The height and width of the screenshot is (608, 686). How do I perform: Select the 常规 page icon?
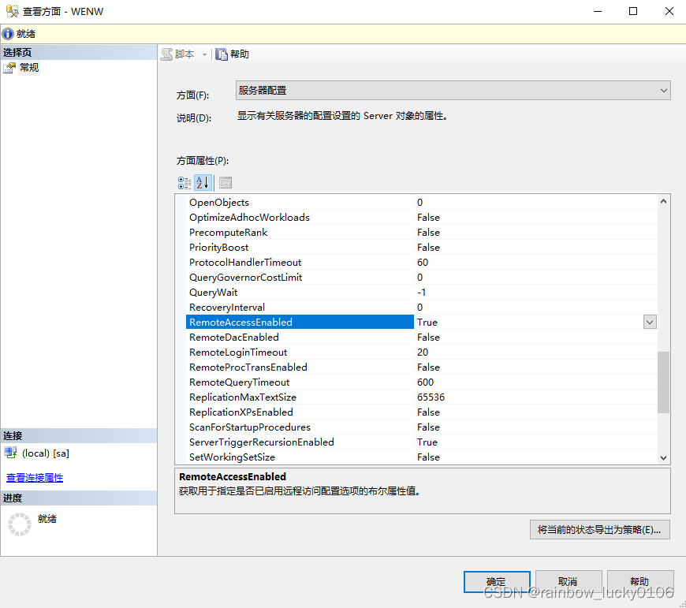point(9,68)
